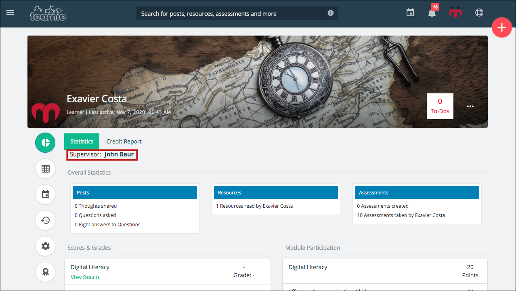Open user profile avatar in header

(x=455, y=13)
